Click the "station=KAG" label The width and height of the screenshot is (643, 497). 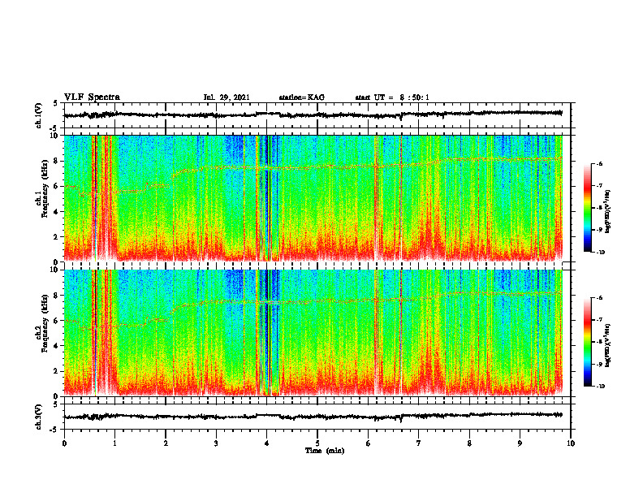(302, 97)
